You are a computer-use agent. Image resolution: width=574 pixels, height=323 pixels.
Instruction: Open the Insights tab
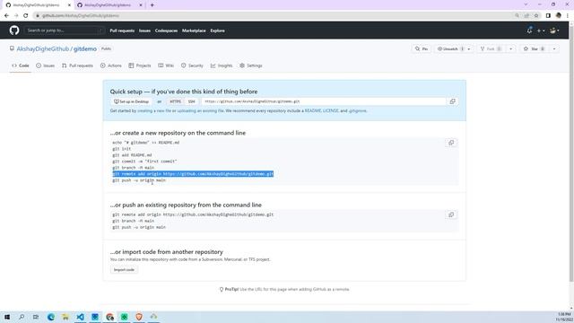click(x=222, y=65)
